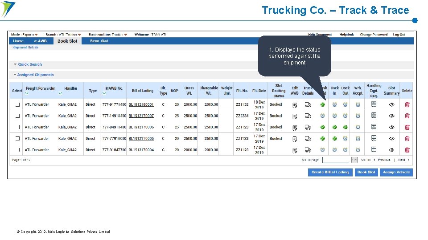This screenshot has width=428, height=240.
Task: Click Create Bill of Lading button
Action: click(330, 172)
